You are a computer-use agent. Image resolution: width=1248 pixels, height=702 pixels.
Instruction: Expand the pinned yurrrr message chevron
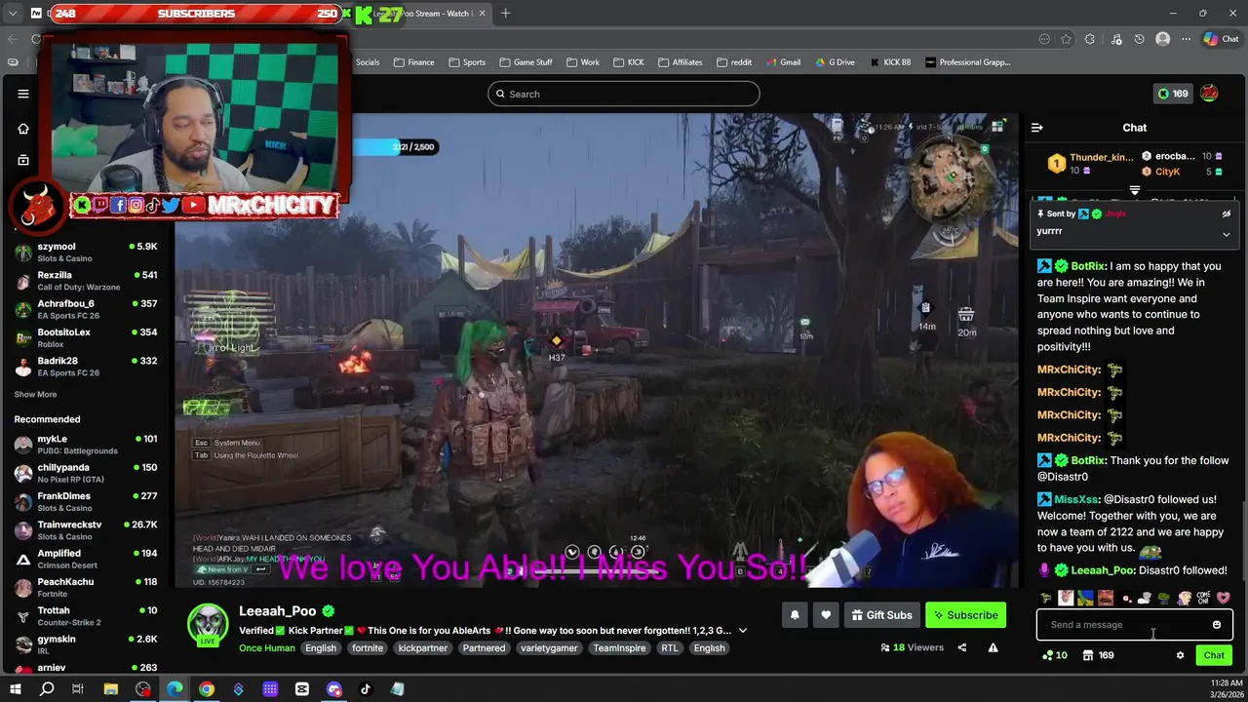coord(1226,234)
